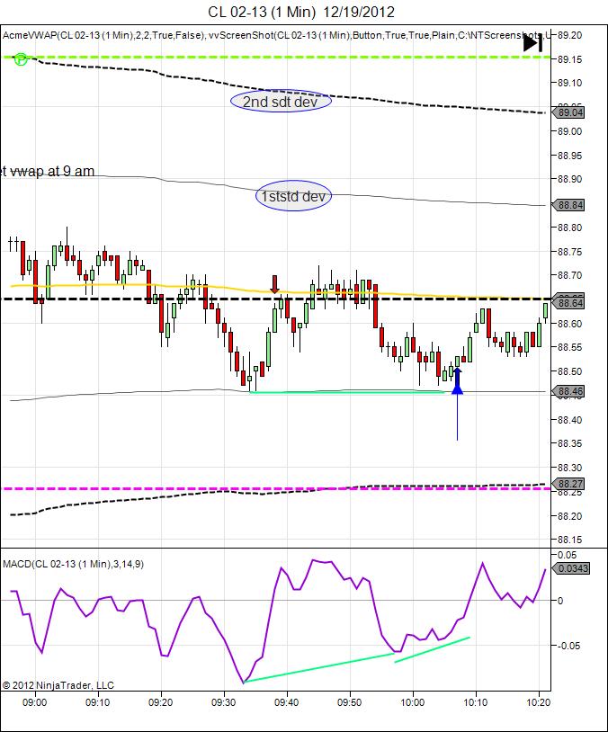
Task: Click the 10:00 time axis label
Action: 412,702
